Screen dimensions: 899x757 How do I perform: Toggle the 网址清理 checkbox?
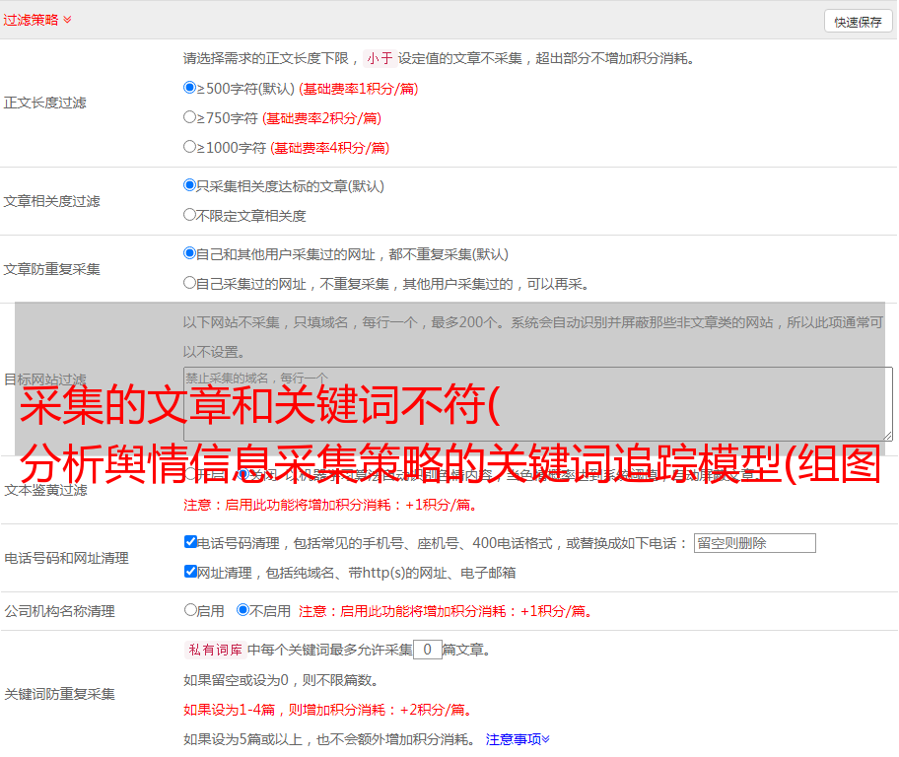(x=191, y=572)
